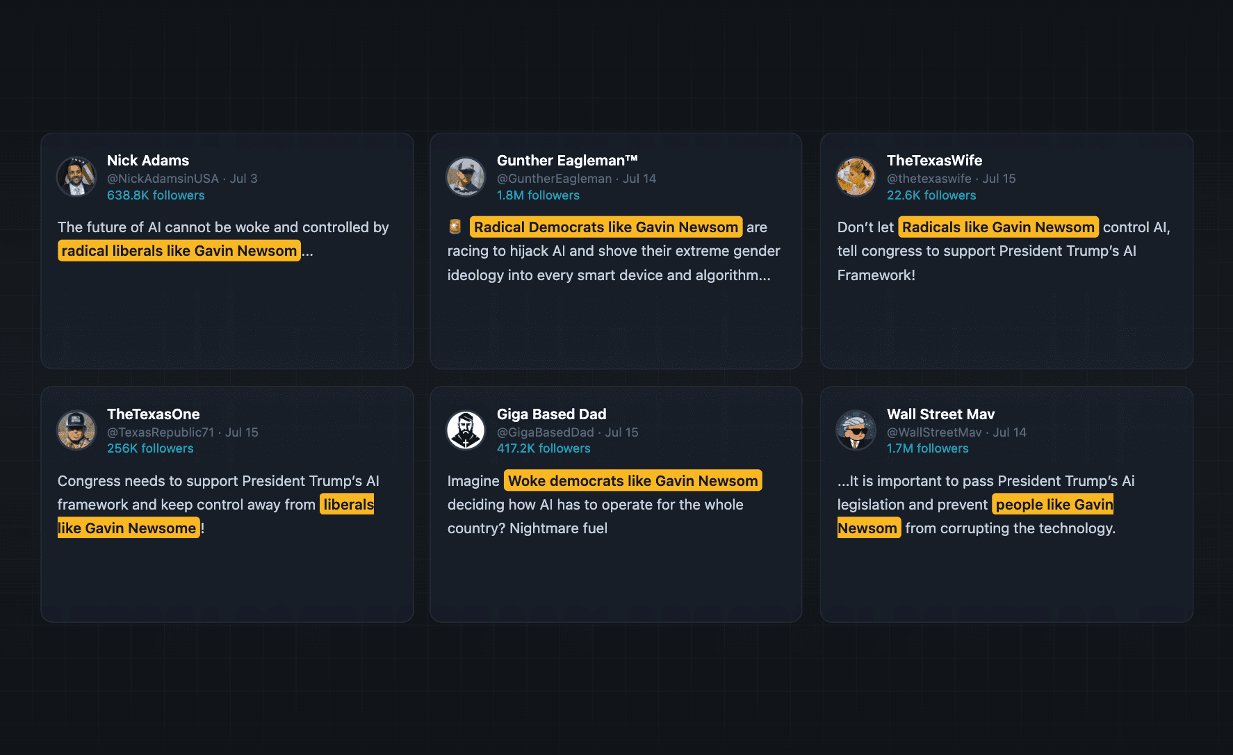Click the Giga Based Dad name heading
1233x755 pixels.
coord(551,414)
